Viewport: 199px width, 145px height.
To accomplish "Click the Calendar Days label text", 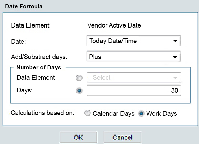I will pos(114,113).
